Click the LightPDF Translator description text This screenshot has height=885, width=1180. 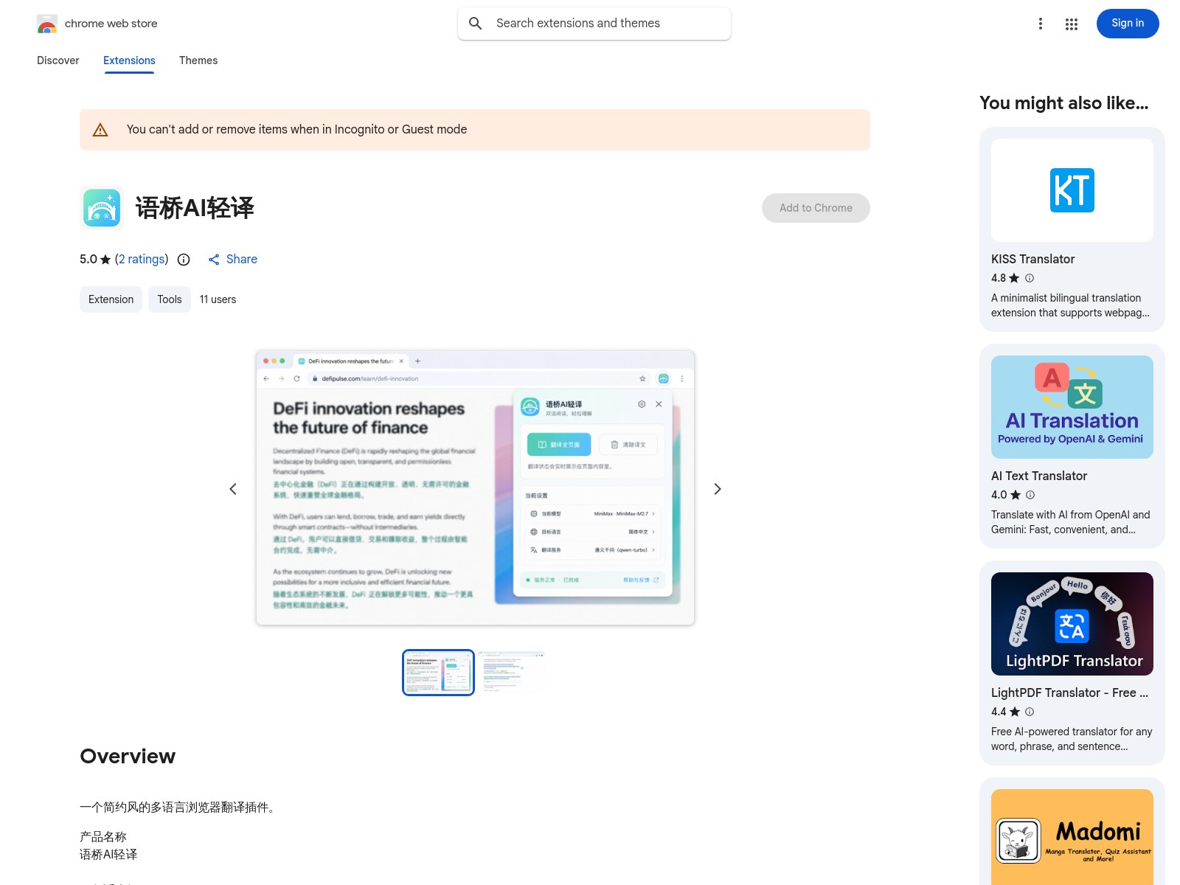coord(1072,739)
